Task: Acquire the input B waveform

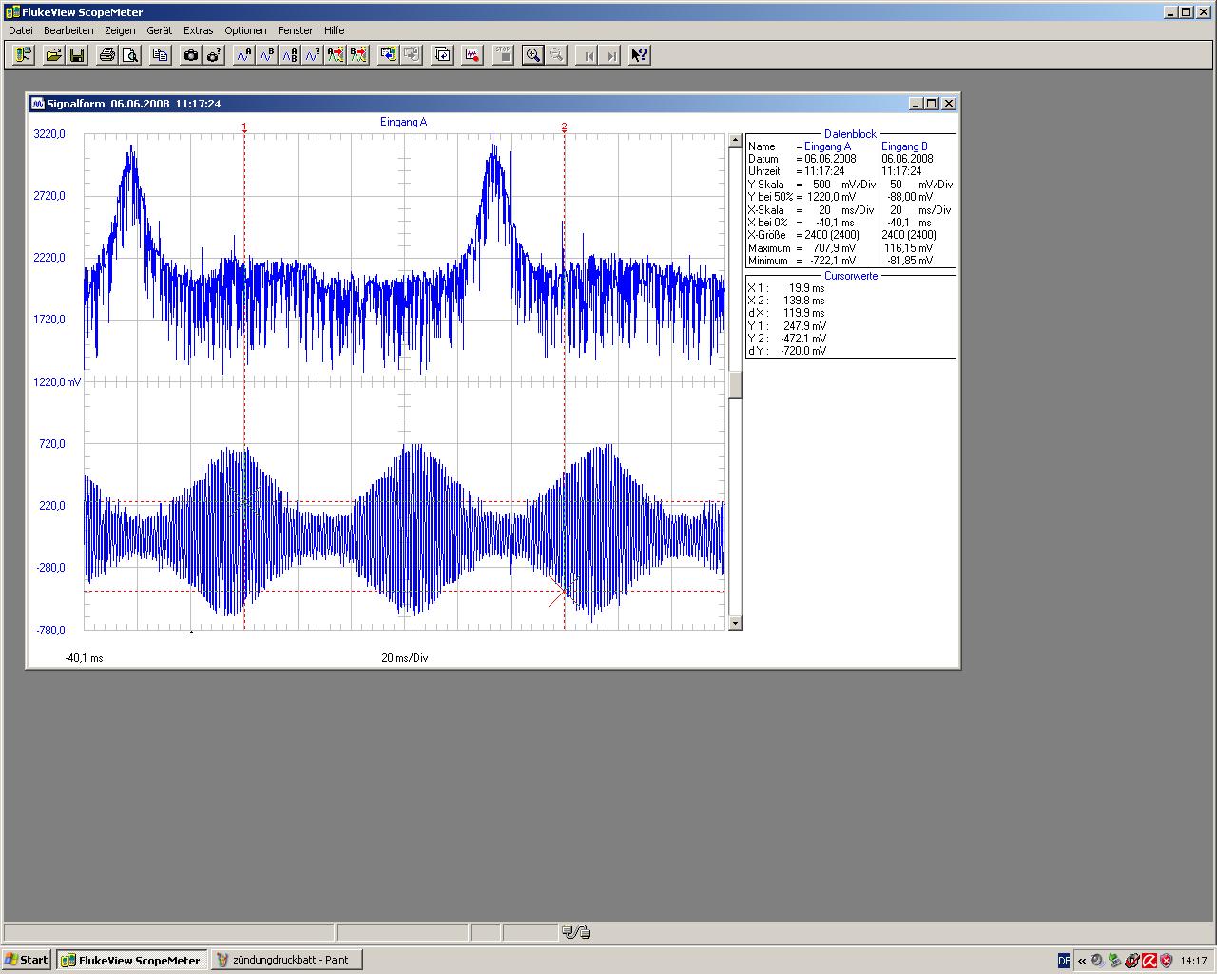Action: [x=267, y=55]
